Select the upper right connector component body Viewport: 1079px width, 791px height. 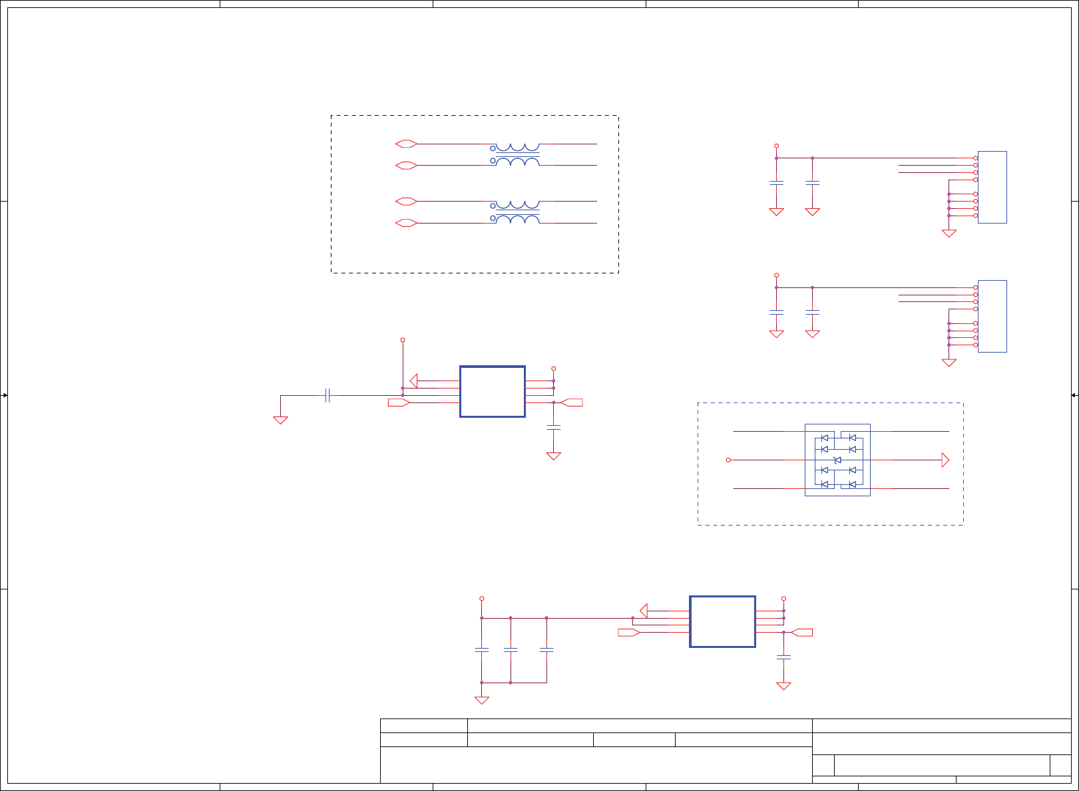tap(992, 187)
